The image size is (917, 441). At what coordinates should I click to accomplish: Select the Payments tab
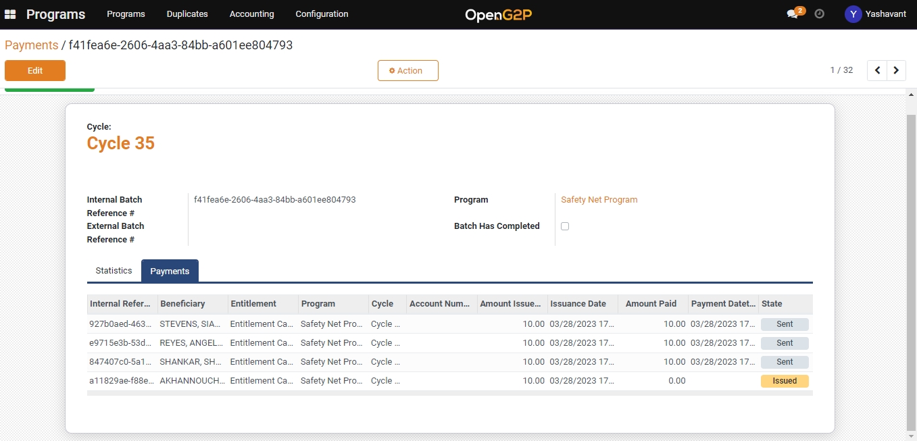170,271
